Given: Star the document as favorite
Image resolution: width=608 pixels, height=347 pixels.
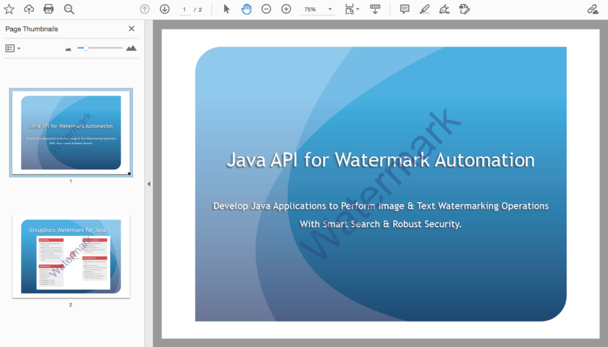Looking at the screenshot, I should click(x=11, y=9).
